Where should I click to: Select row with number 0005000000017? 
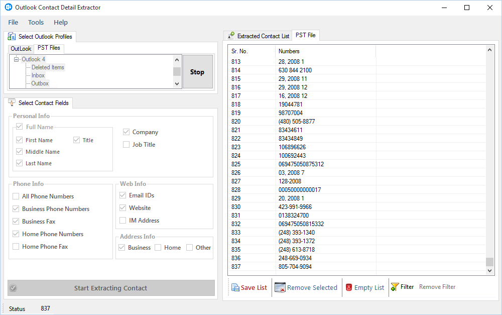click(357, 190)
